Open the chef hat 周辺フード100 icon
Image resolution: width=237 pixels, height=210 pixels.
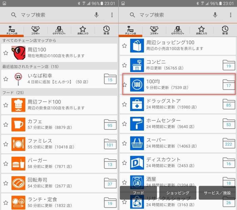pos(18,105)
